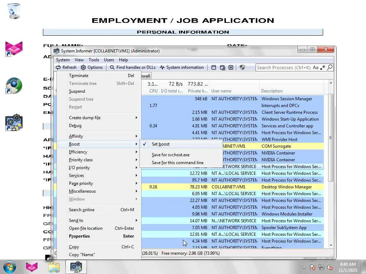Choose Save for this command line
This screenshot has height=274, width=366.
(x=181, y=163)
